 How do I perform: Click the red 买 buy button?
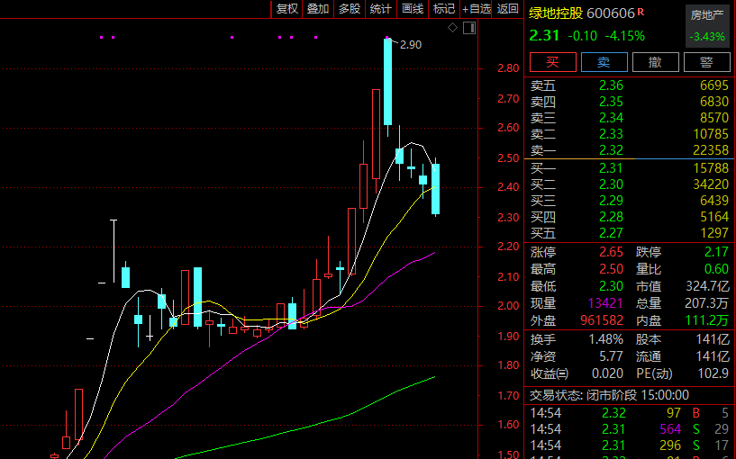coord(553,62)
